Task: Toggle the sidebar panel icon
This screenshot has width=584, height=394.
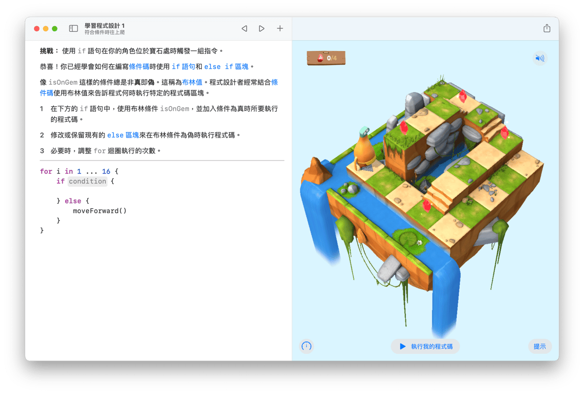Action: tap(73, 29)
